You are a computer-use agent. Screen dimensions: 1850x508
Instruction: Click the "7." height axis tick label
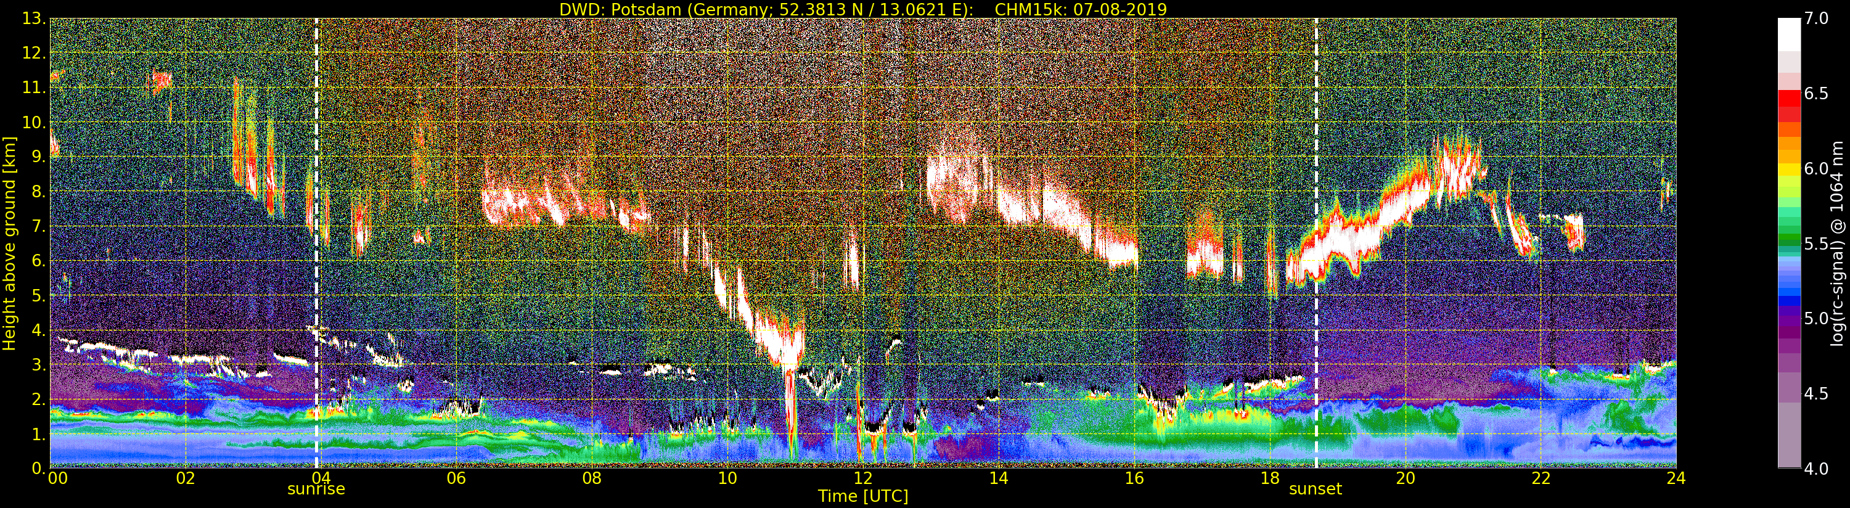click(x=39, y=226)
